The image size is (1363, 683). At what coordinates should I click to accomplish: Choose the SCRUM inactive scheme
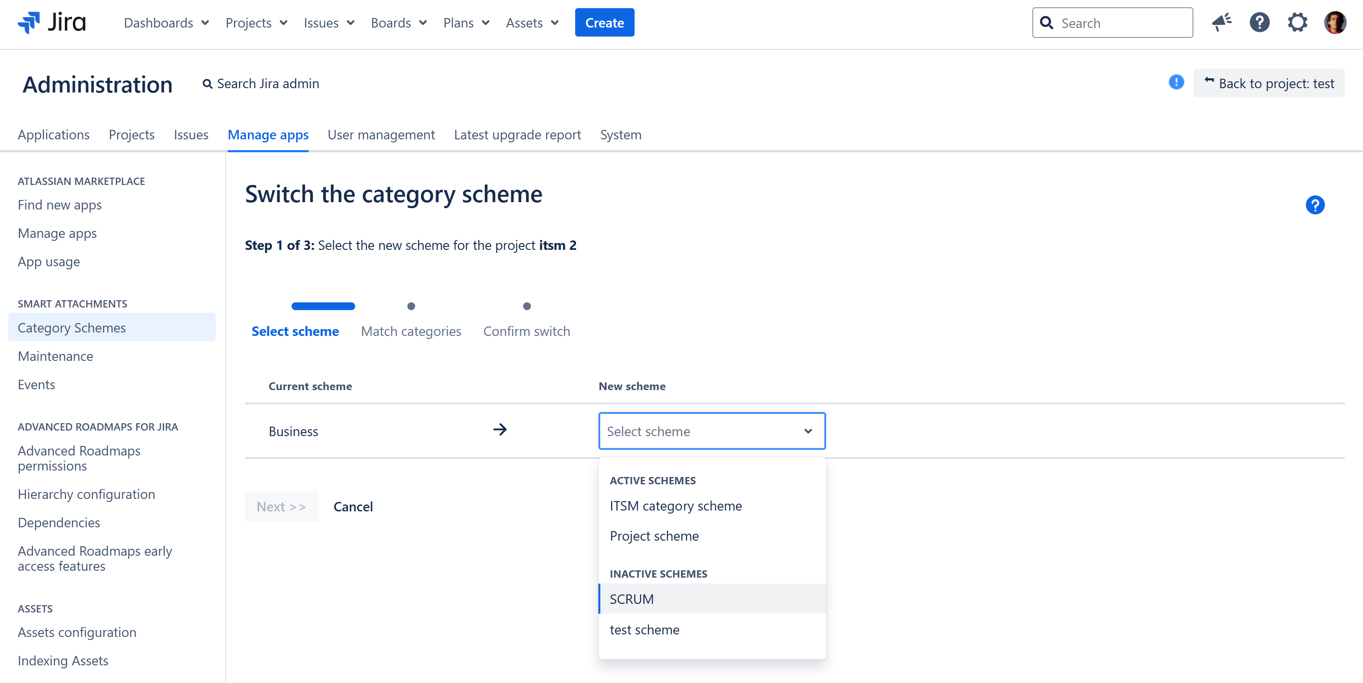click(x=712, y=599)
